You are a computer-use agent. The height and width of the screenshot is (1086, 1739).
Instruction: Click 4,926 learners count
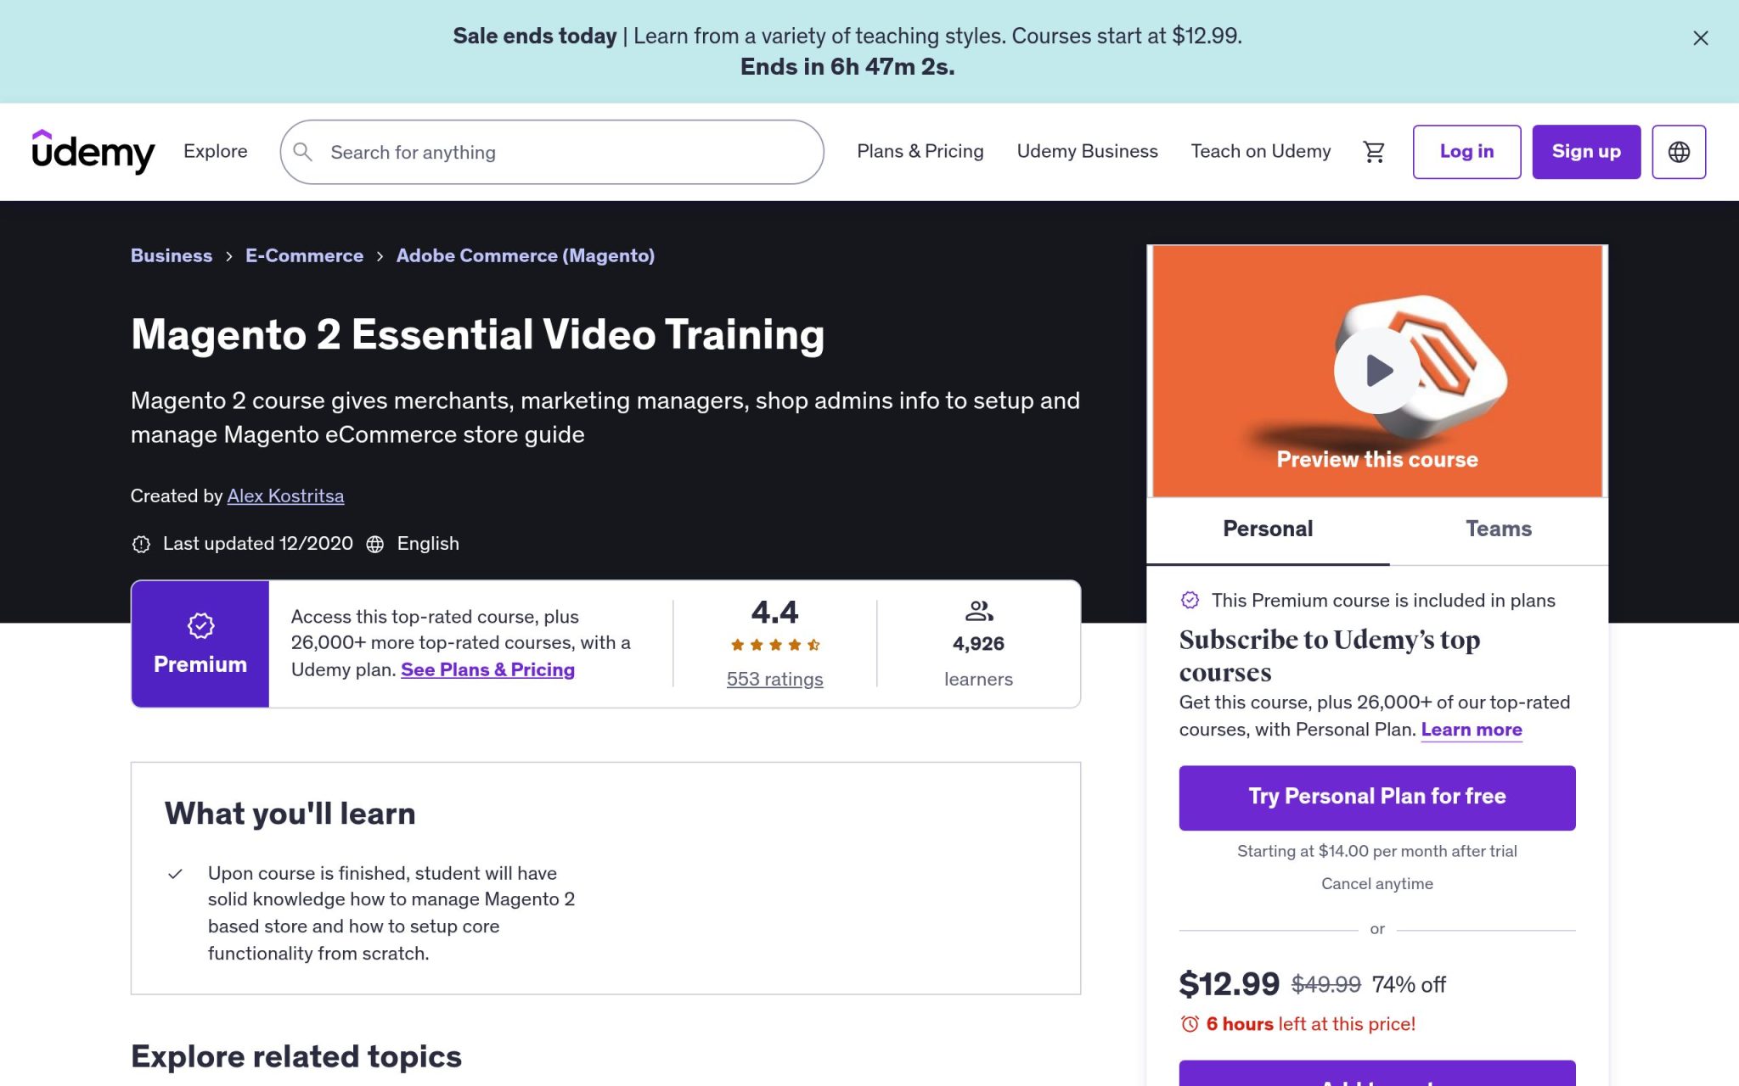pos(978,644)
